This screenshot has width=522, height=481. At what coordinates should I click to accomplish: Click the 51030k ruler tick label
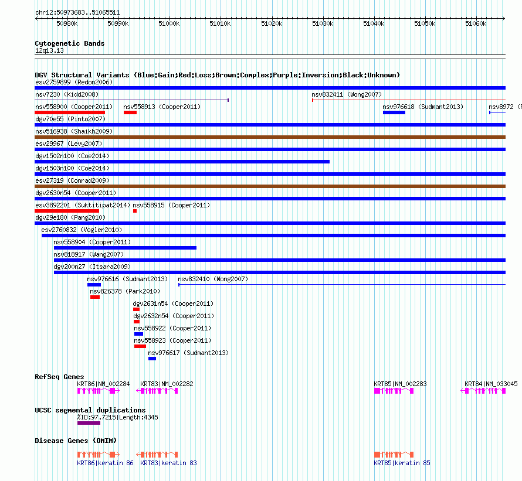(x=323, y=23)
